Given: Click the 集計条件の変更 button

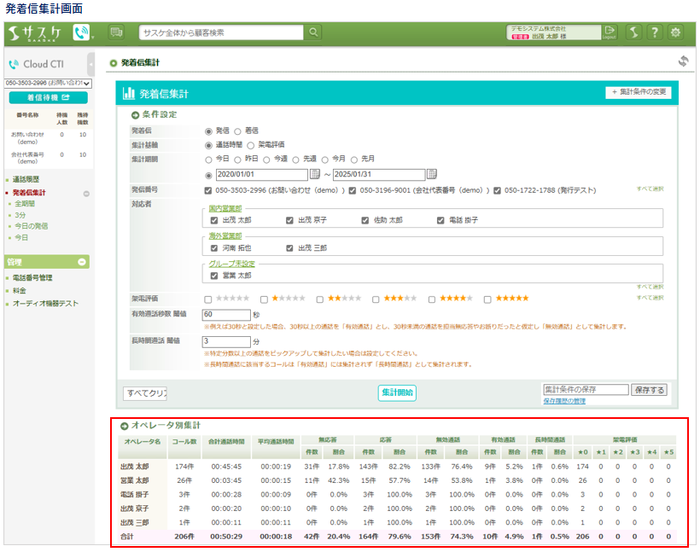Looking at the screenshot, I should click(639, 92).
